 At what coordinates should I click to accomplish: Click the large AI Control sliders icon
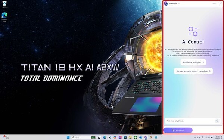pos(193,31)
